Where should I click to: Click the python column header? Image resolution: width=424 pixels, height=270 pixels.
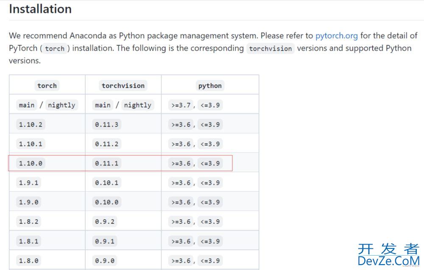click(x=210, y=85)
